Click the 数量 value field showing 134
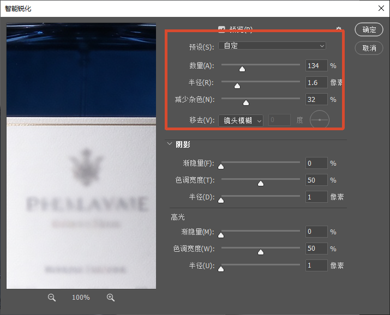 pos(316,65)
